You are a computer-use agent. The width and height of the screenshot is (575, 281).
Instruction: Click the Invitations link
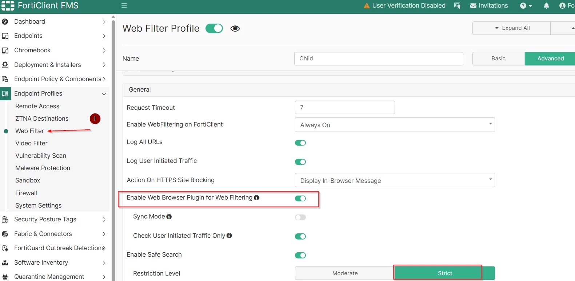tap(493, 5)
